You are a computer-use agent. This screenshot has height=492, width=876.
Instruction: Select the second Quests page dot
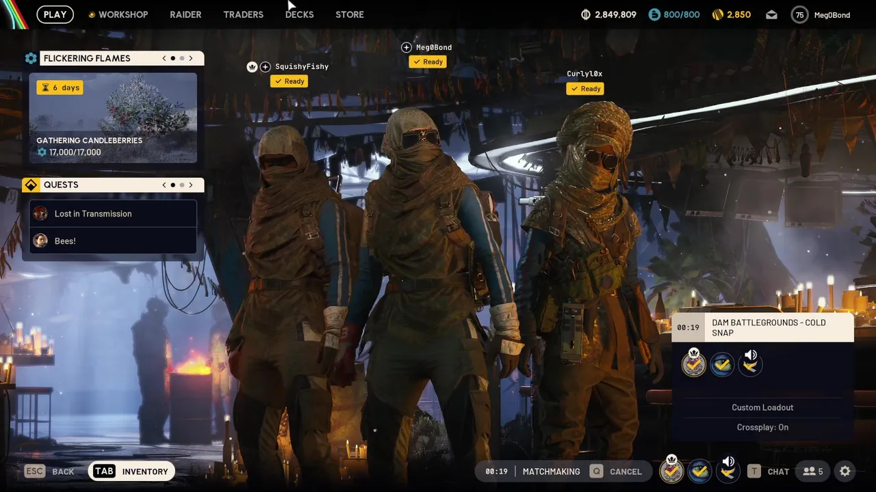(x=181, y=184)
